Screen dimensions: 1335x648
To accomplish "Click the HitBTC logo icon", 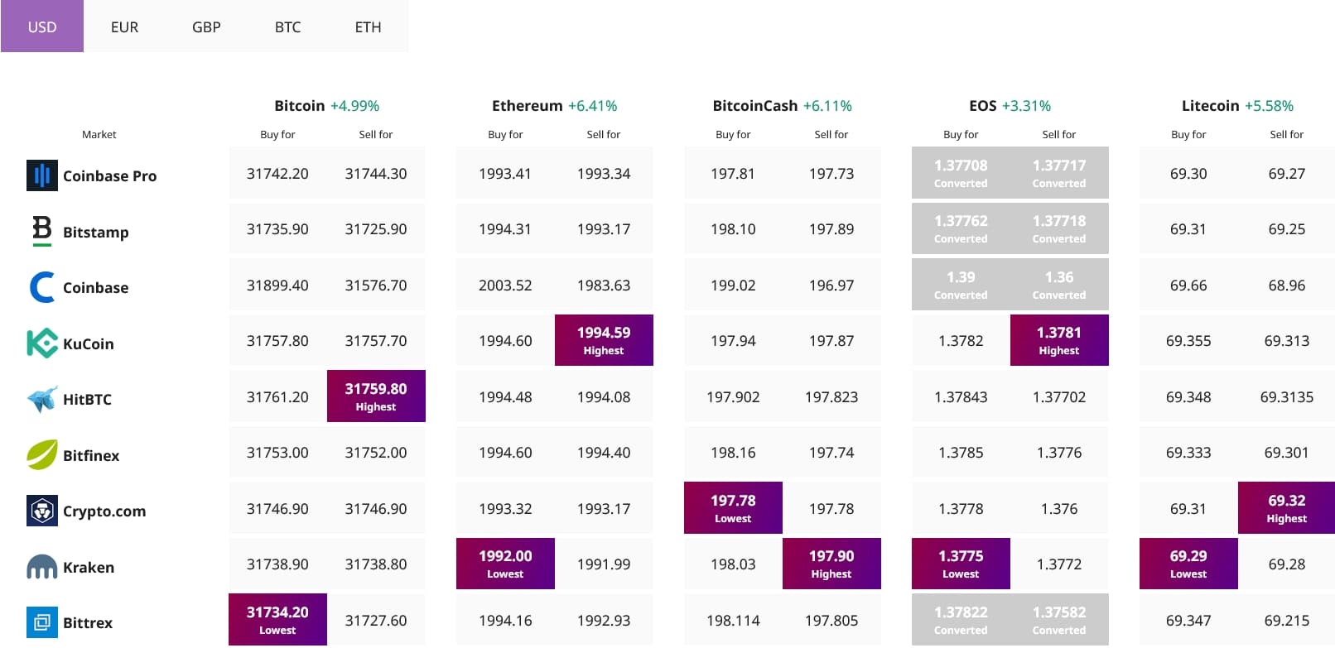I will [42, 399].
